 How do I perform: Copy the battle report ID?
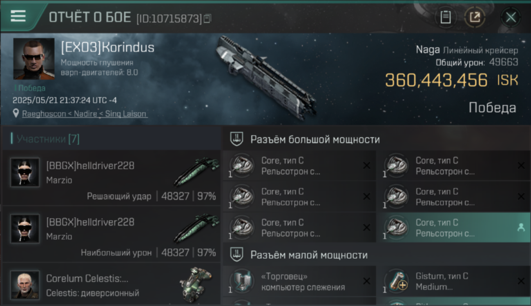click(207, 18)
